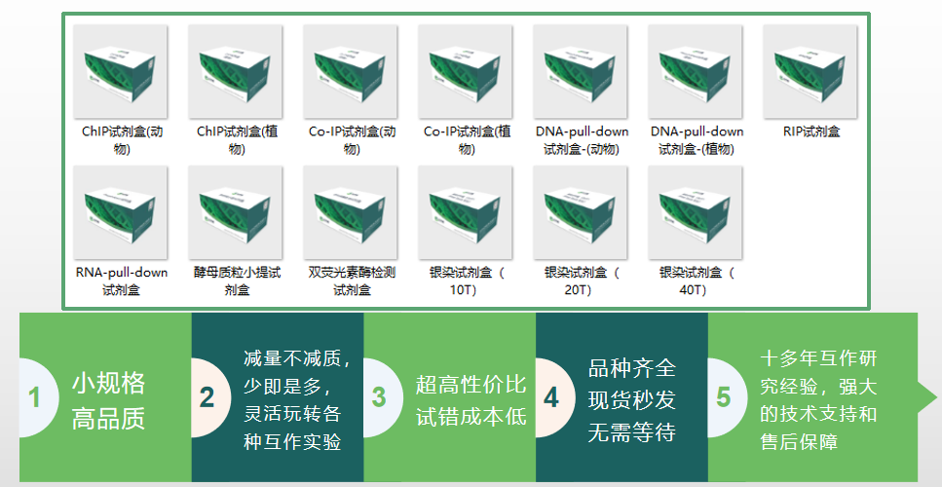Click the 银染试剂盒（20T) caption
Image resolution: width=942 pixels, height=487 pixels.
point(582,281)
